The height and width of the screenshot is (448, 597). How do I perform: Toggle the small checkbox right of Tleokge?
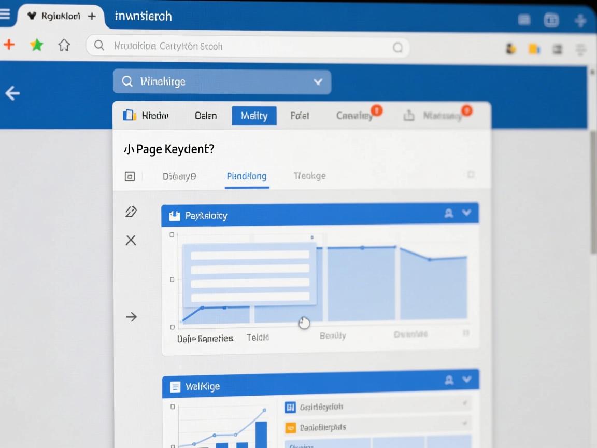[x=471, y=175]
